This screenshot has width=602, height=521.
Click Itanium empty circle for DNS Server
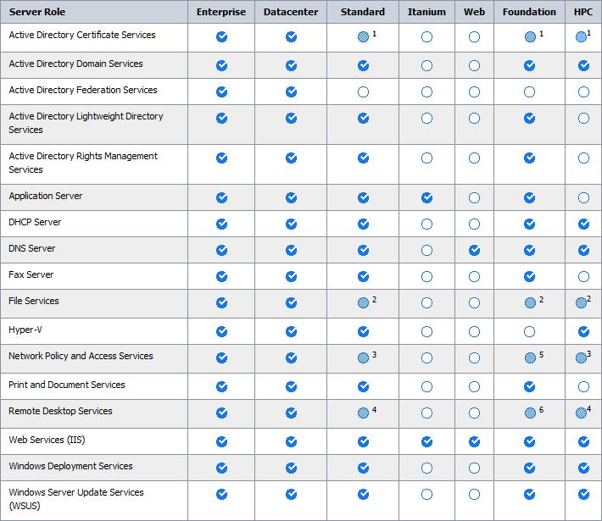(x=426, y=251)
